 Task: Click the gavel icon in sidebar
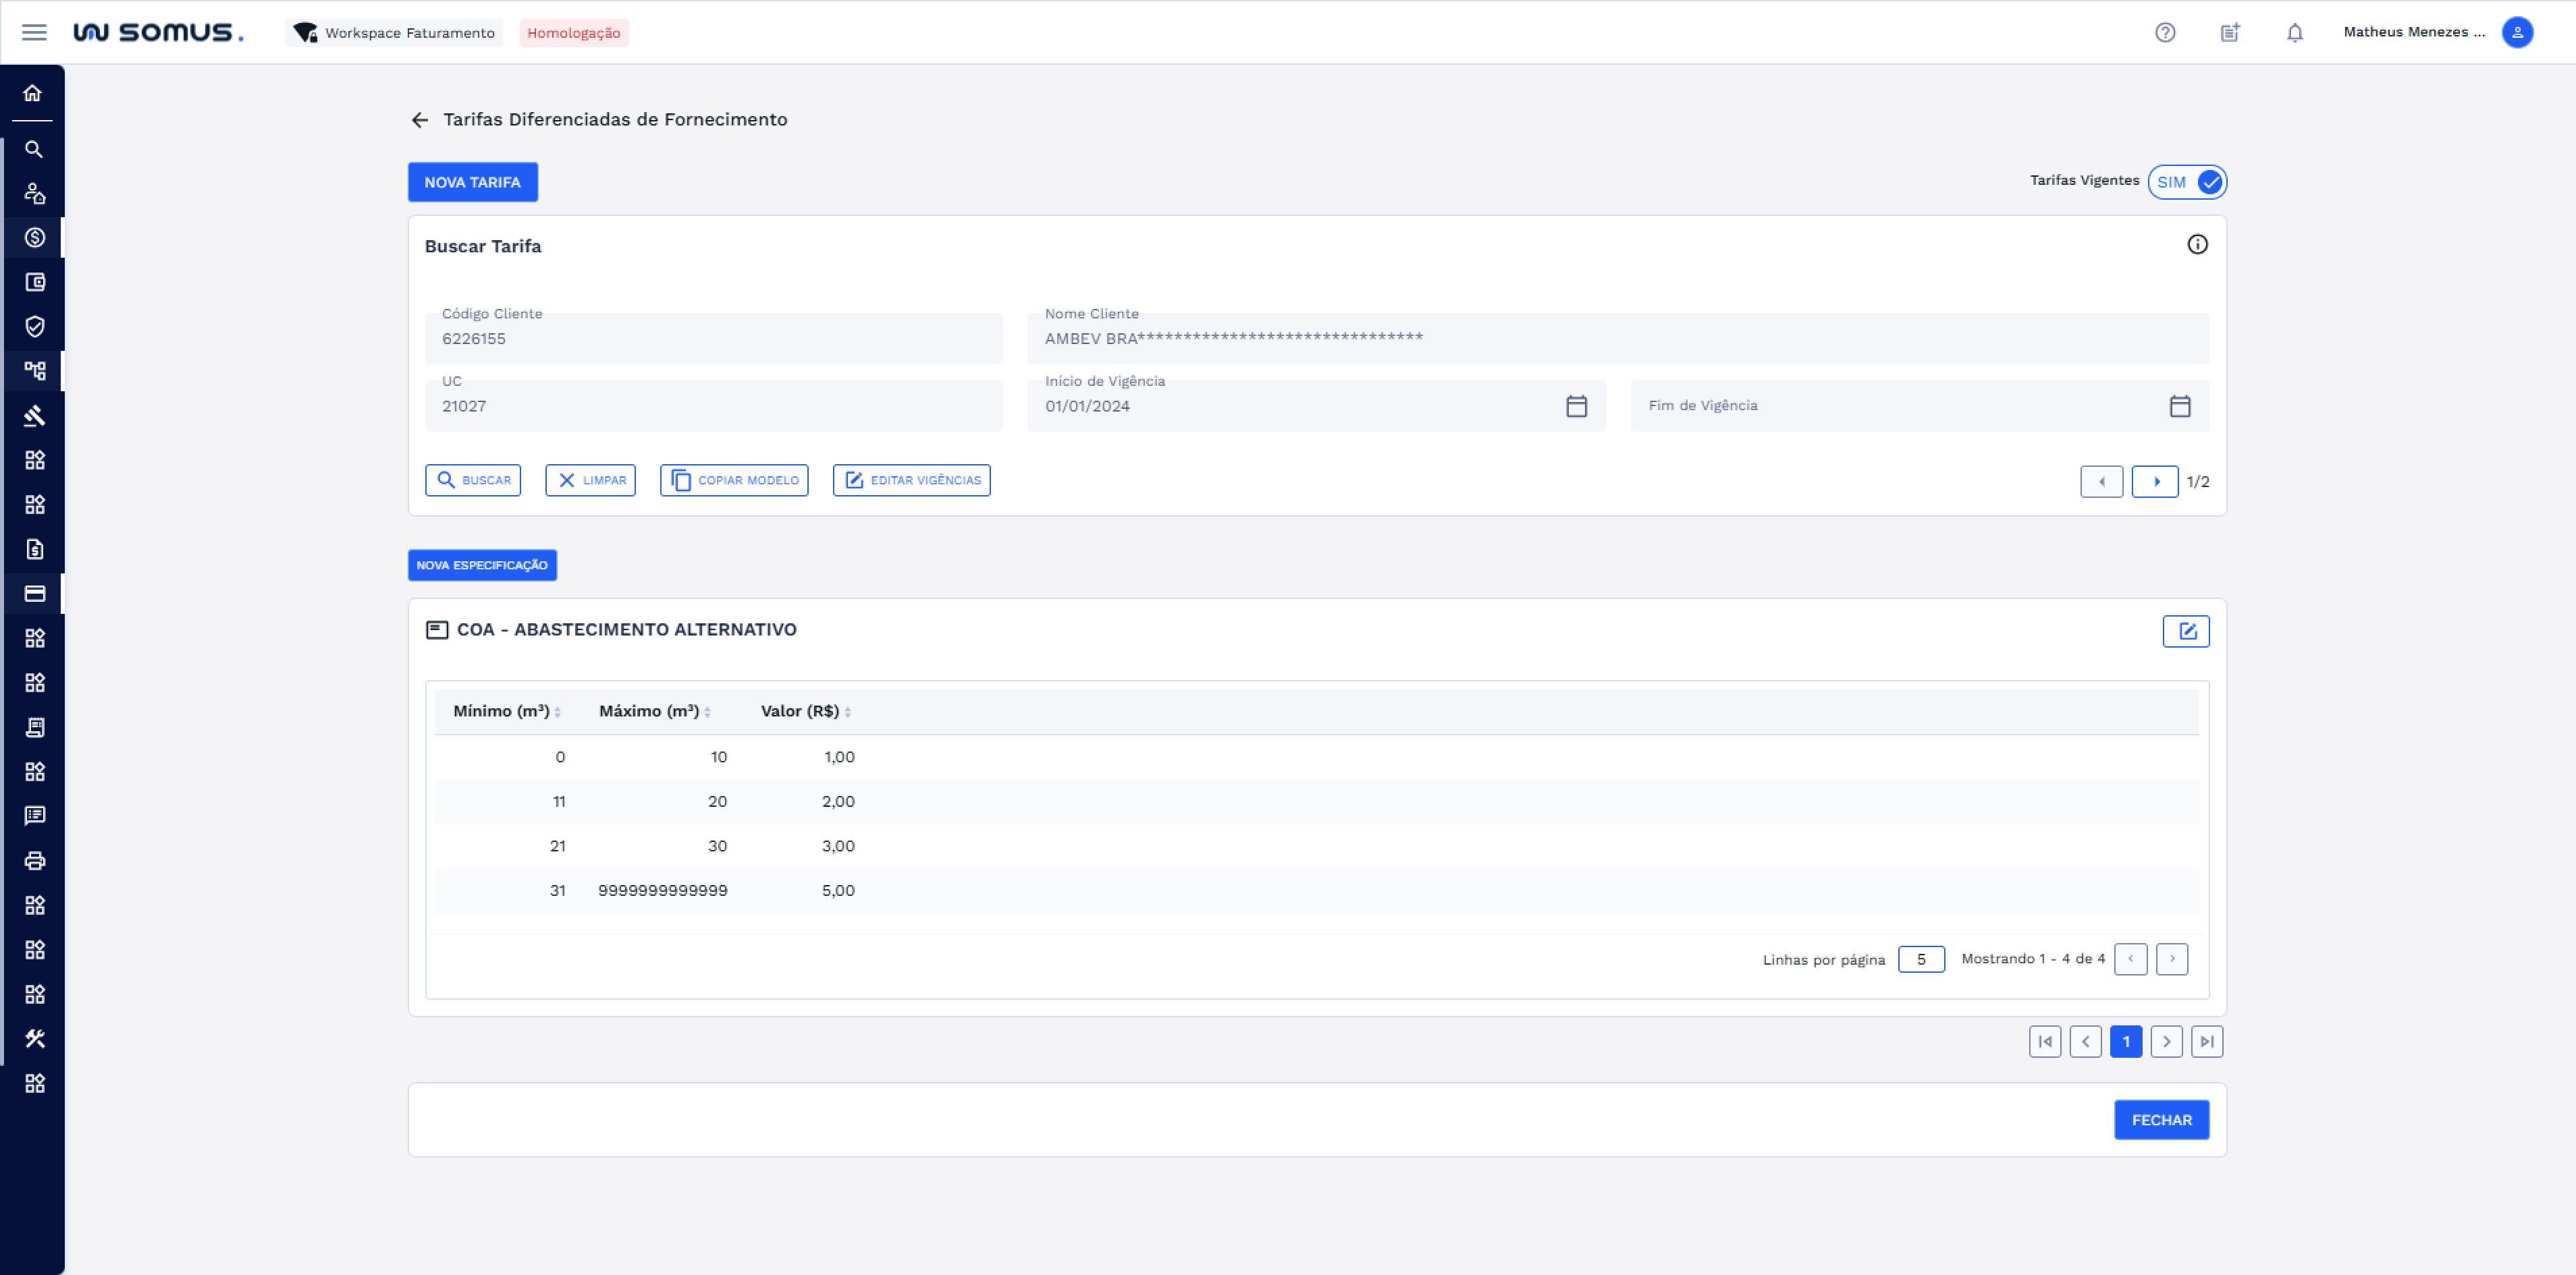coord(35,416)
